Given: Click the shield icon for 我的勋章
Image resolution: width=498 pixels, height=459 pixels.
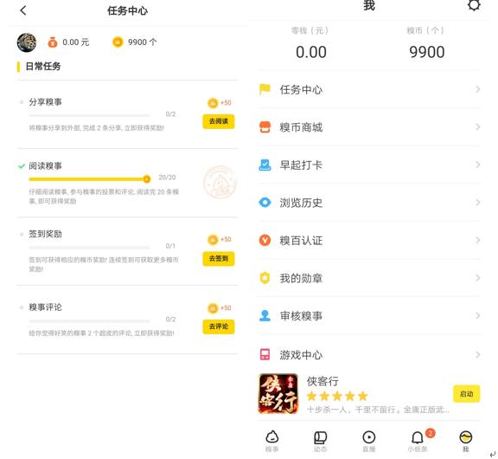Looking at the screenshot, I should [265, 278].
